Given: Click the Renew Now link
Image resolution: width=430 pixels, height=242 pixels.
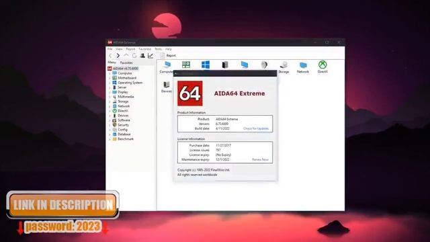Looking at the screenshot, I should pos(260,159).
